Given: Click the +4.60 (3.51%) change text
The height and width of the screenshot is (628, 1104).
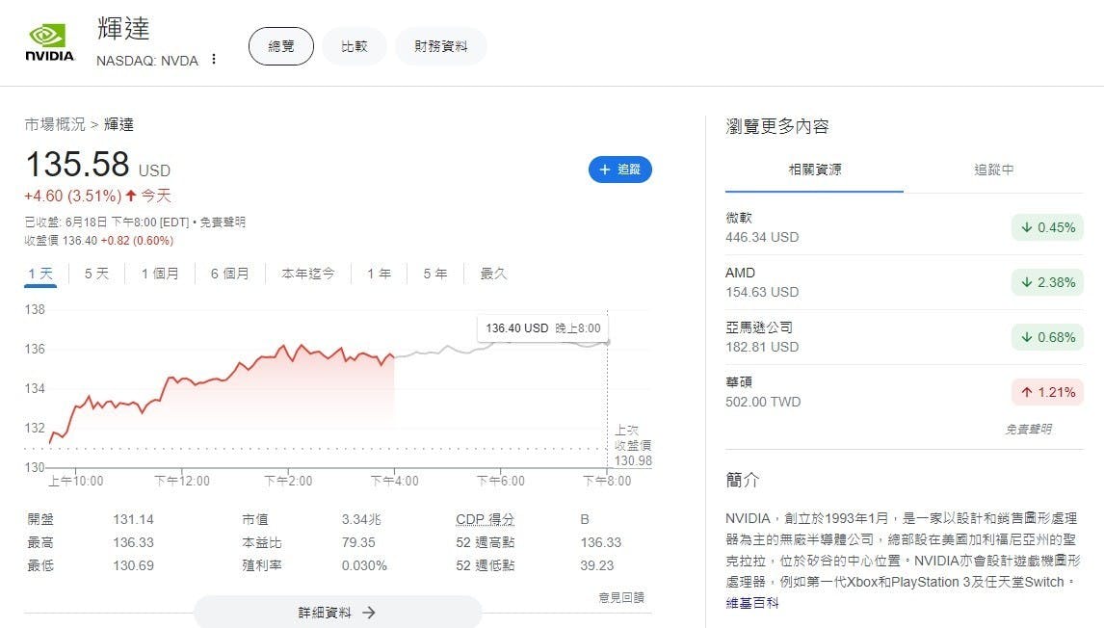Looking at the screenshot, I should point(72,196).
